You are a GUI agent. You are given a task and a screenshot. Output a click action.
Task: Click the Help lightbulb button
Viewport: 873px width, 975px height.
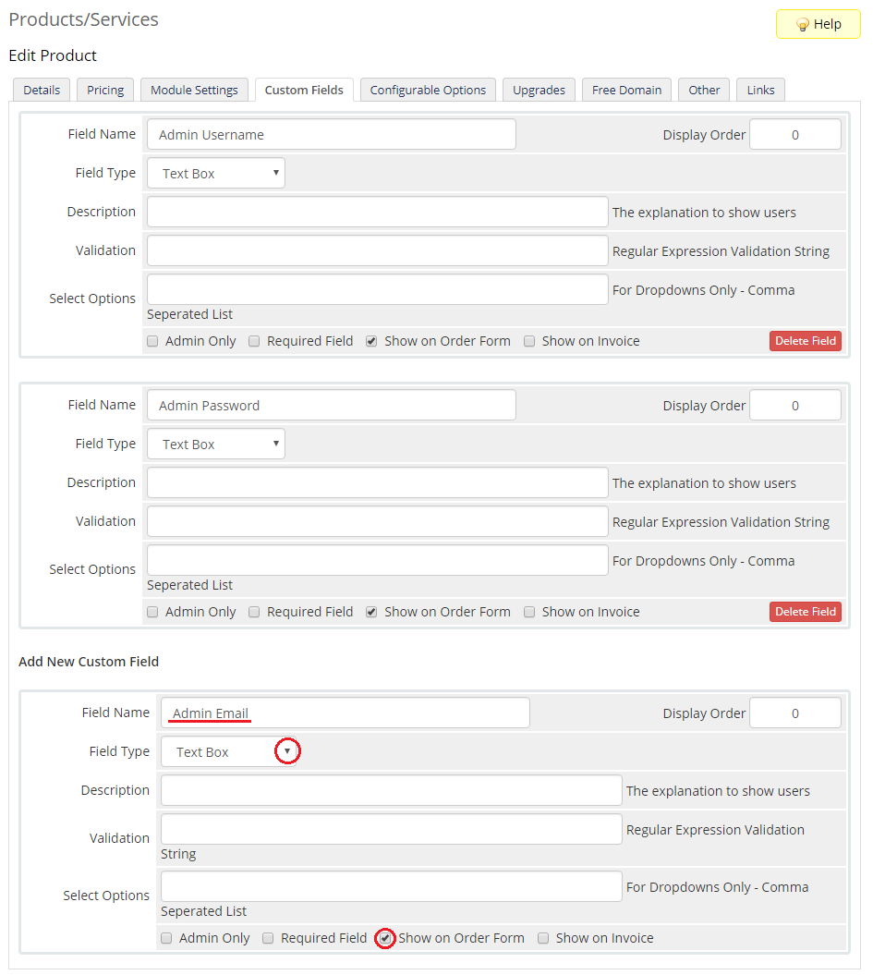(818, 24)
